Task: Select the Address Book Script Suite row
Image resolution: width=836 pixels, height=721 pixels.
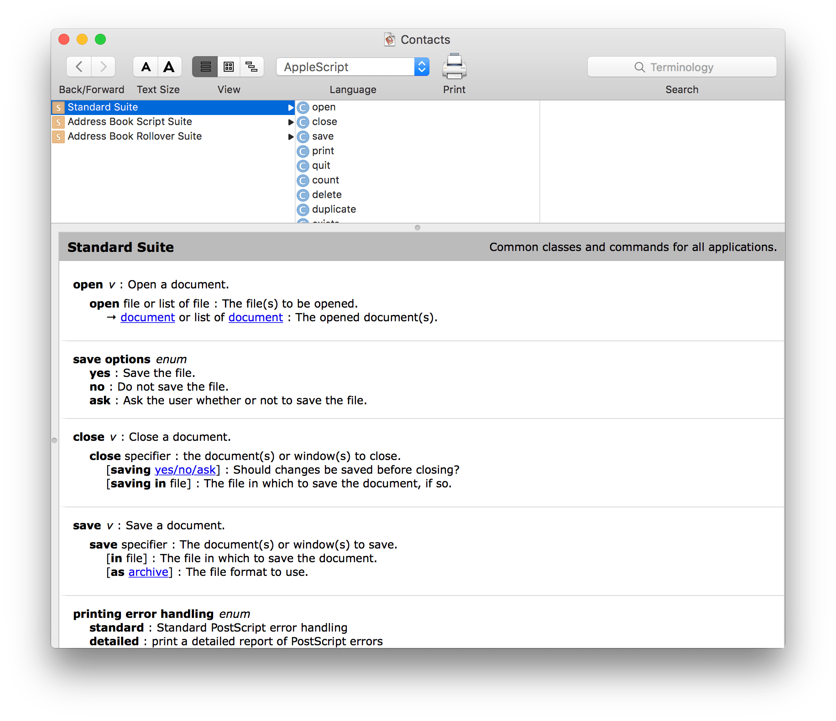Action: pos(173,122)
